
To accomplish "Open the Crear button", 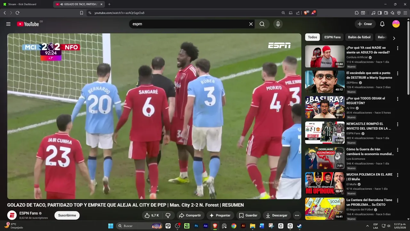I will (365, 24).
